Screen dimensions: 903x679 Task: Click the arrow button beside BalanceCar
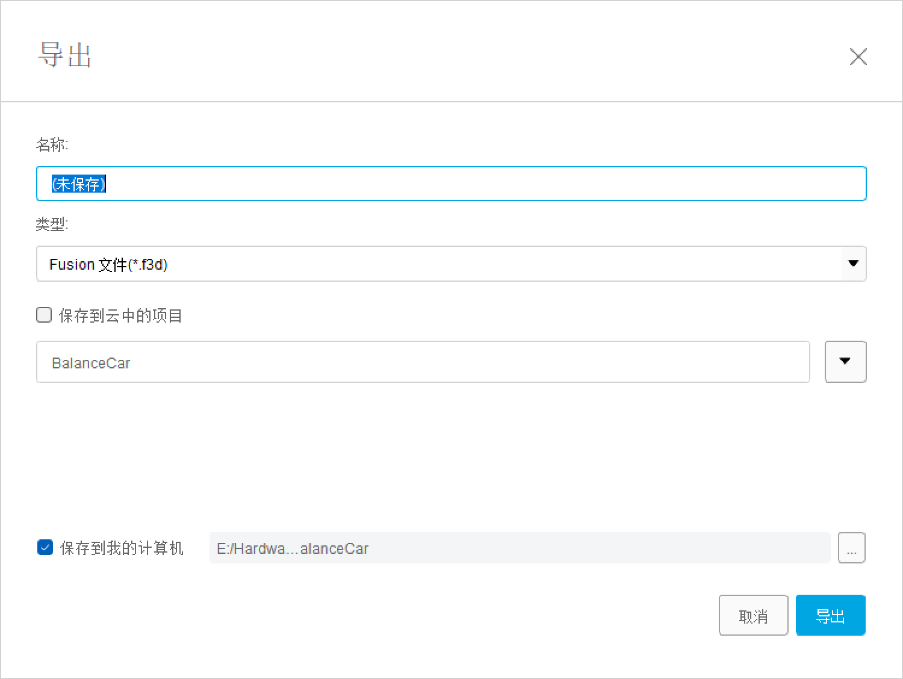[x=845, y=362]
